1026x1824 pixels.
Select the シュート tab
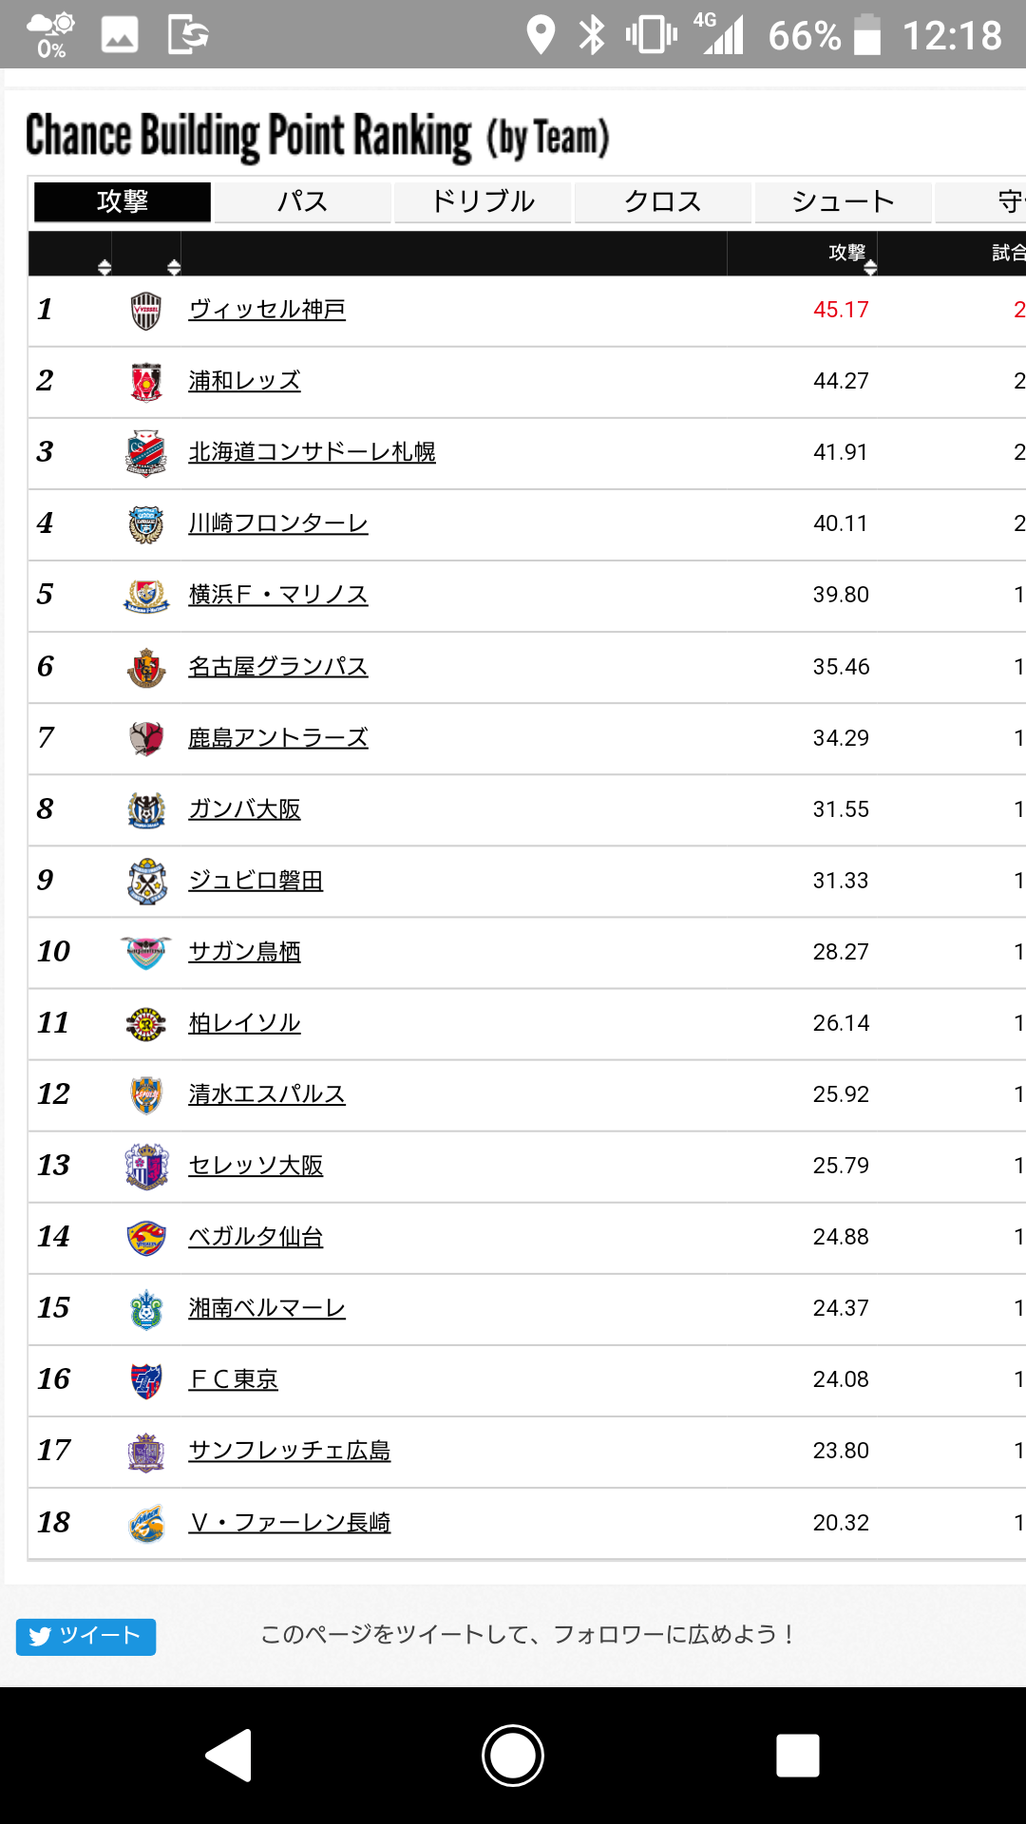(x=843, y=201)
